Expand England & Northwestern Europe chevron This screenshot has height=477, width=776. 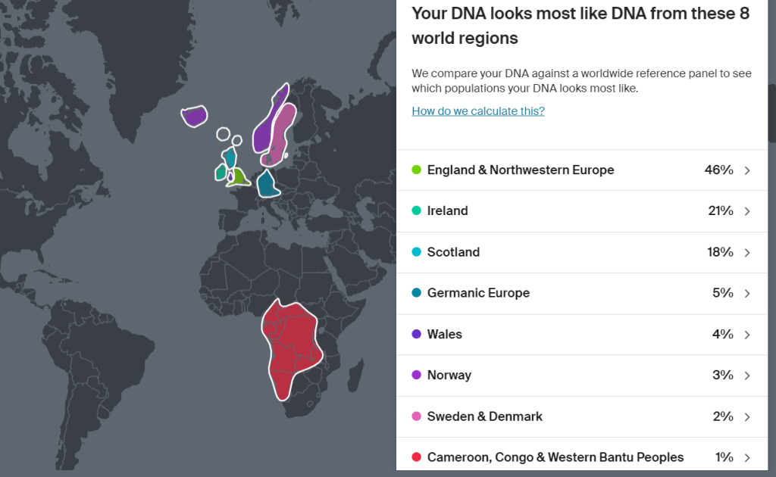coord(747,170)
